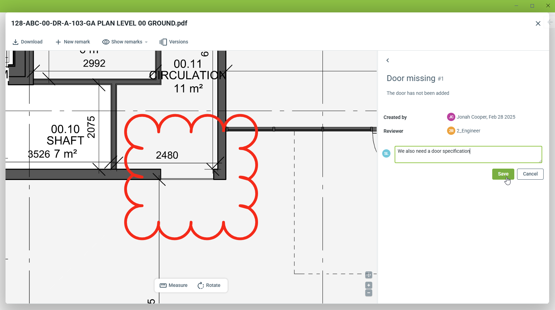
Task: Save the typed comment
Action: [x=503, y=174]
